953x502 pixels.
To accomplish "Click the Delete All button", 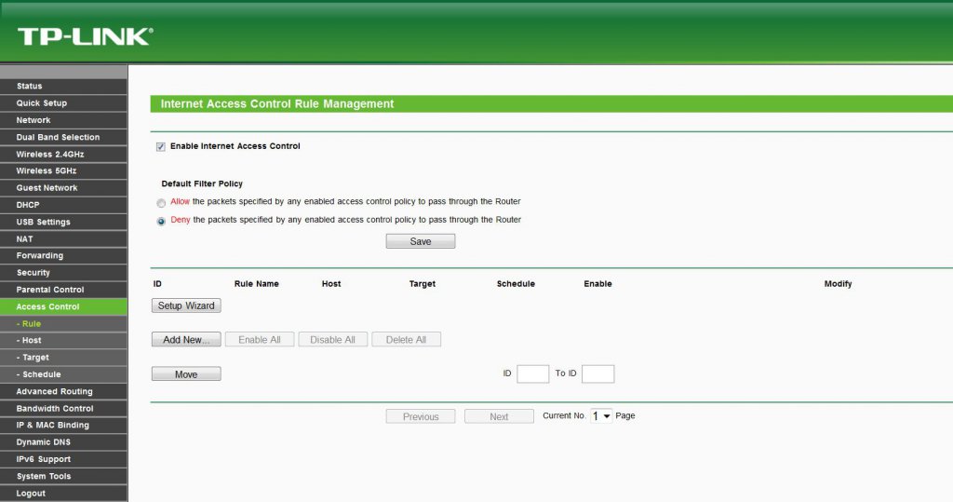I will pos(406,340).
